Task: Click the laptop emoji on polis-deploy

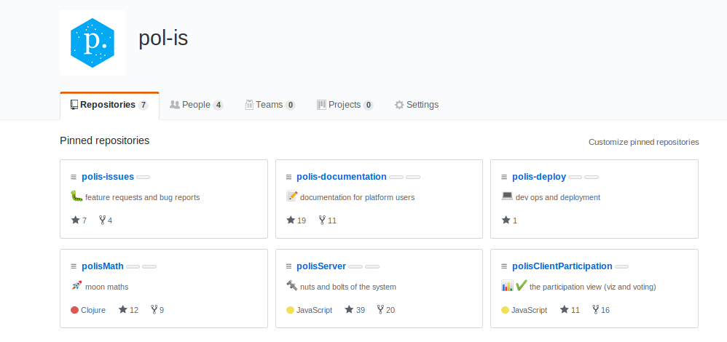Action: (507, 196)
